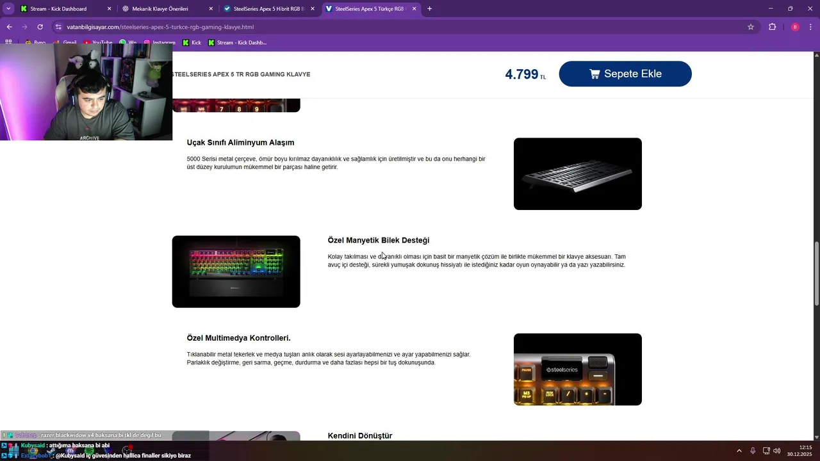Close the Stream - Kick Dashboard tab
This screenshot has width=820, height=461.
coord(109,9)
